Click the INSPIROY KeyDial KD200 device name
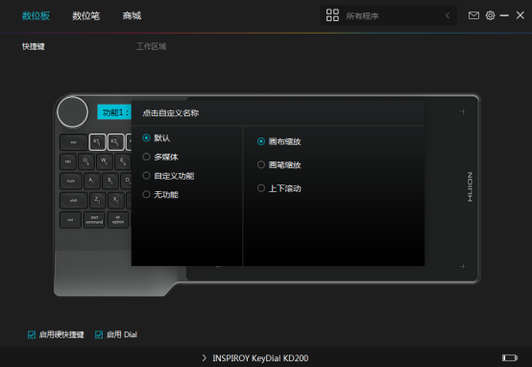532x367 pixels. coord(260,357)
